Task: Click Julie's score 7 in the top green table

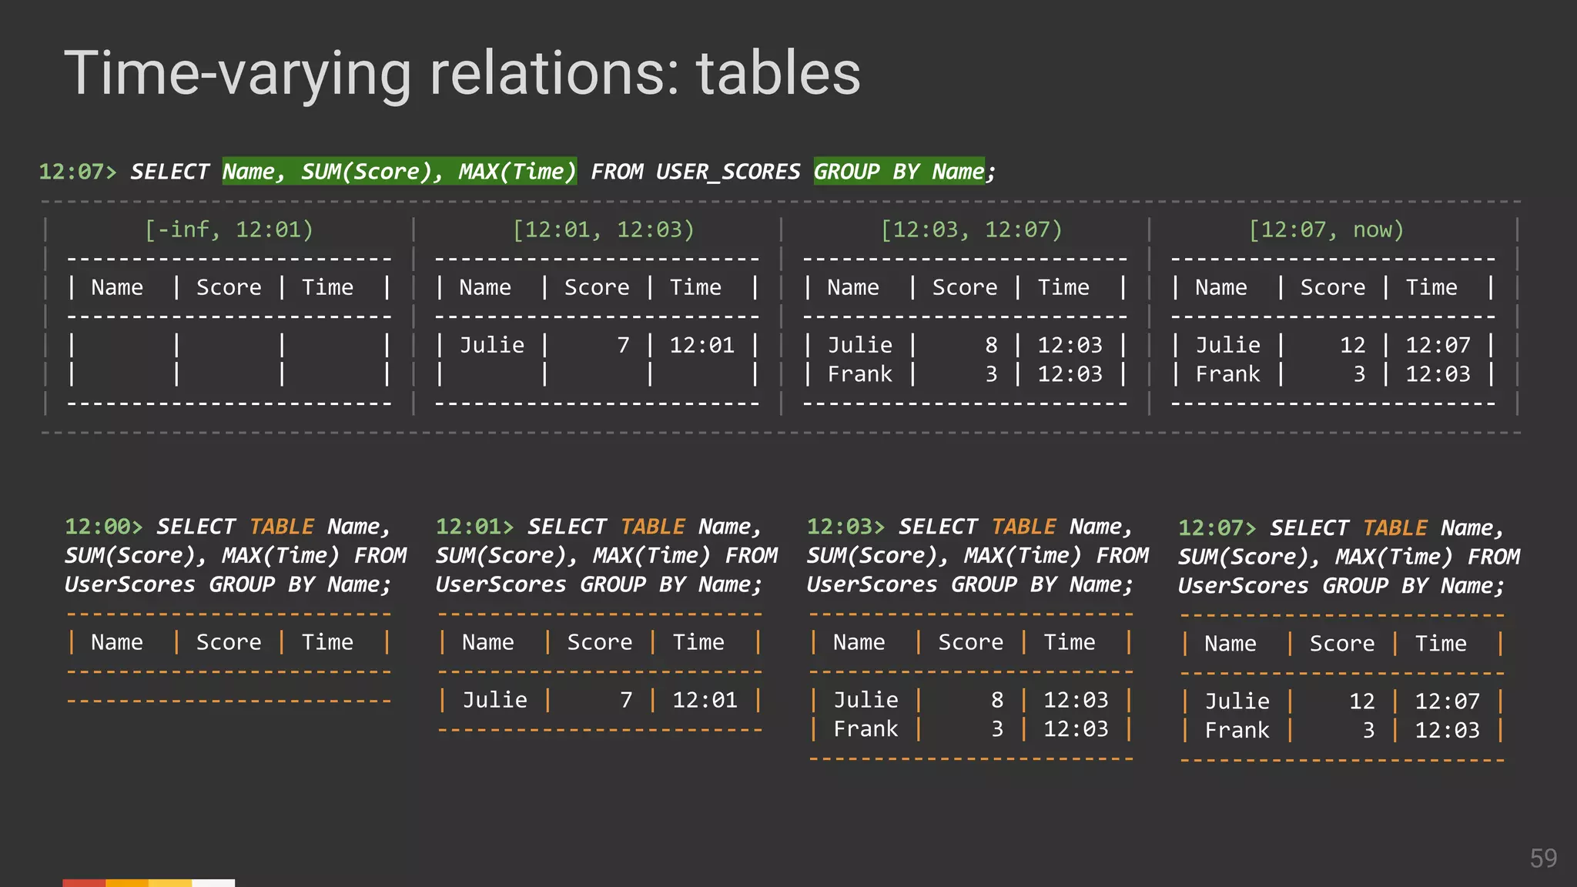Action: pos(623,345)
